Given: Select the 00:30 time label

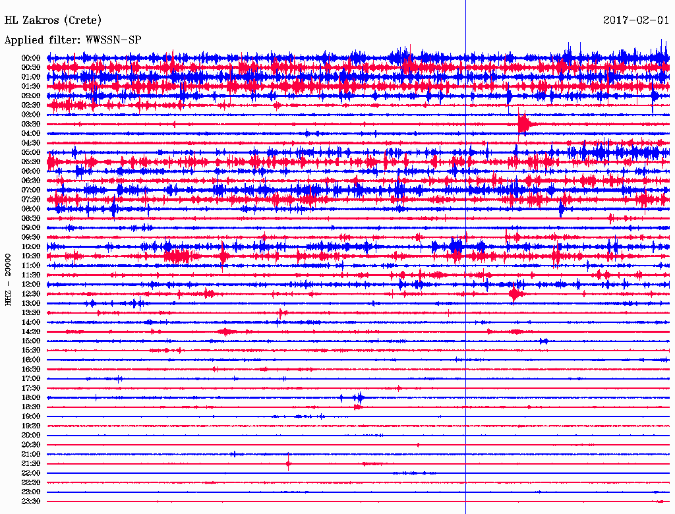Looking at the screenshot, I should tap(31, 67).
